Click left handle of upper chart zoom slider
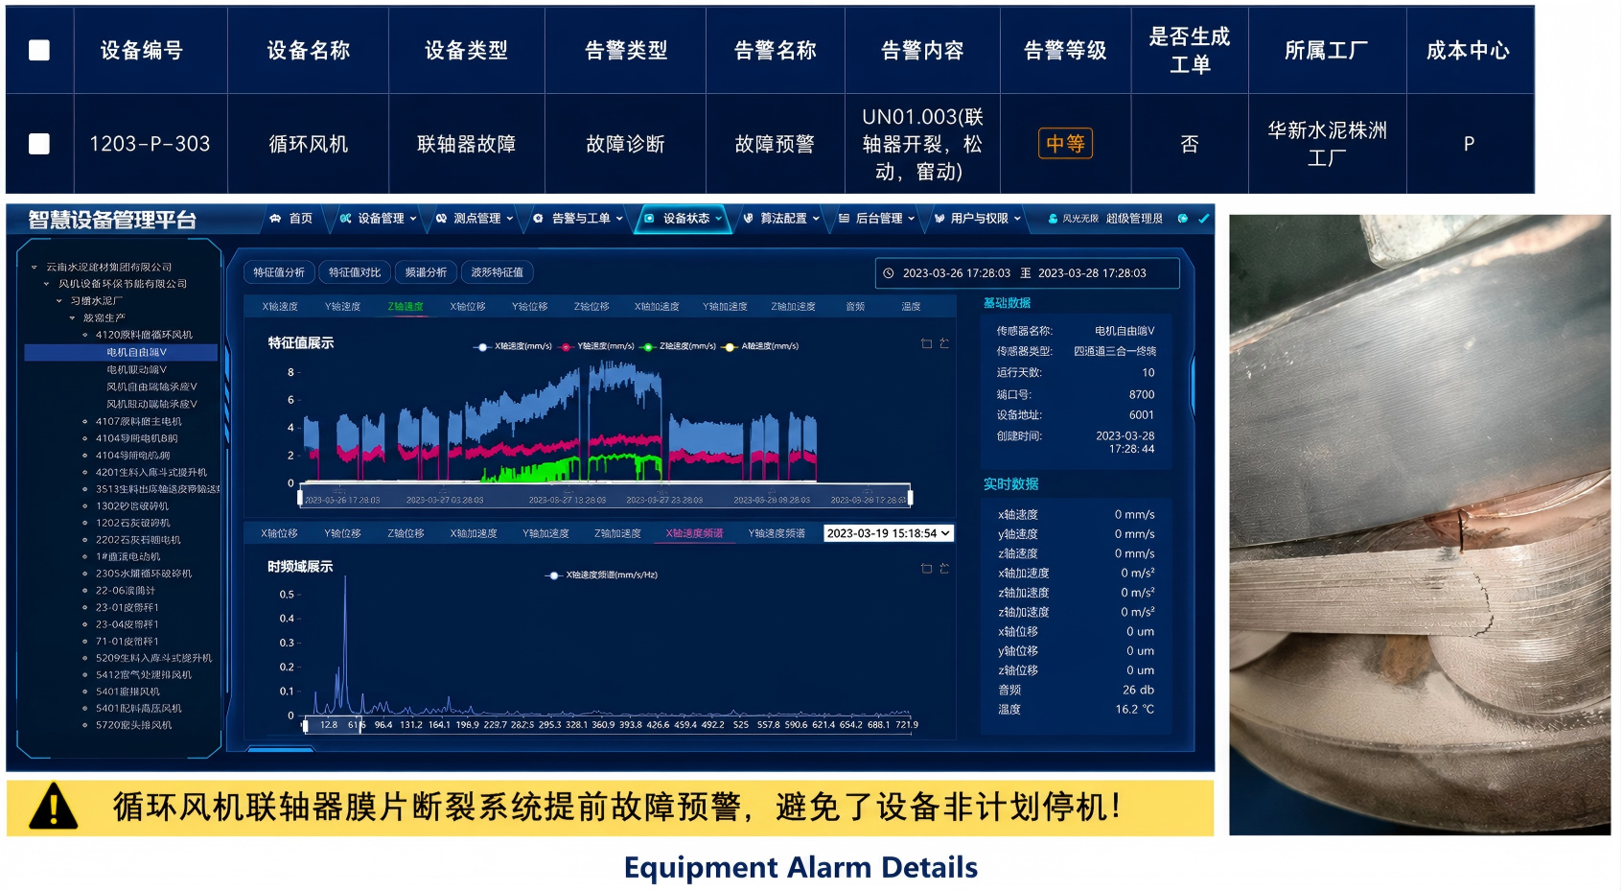 [300, 497]
